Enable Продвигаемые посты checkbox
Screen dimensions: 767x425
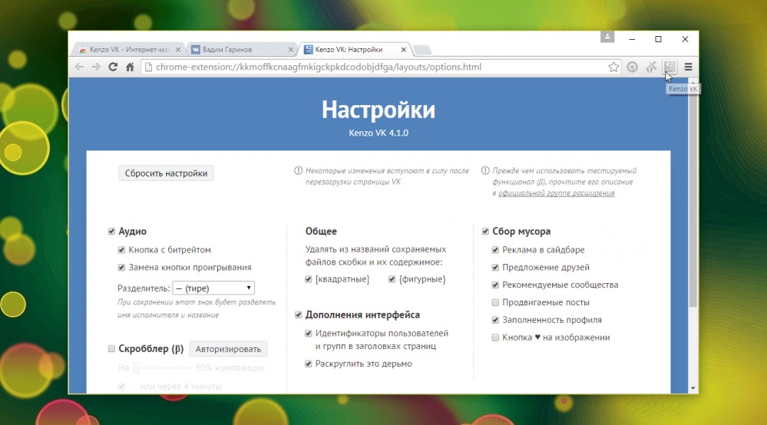click(495, 302)
